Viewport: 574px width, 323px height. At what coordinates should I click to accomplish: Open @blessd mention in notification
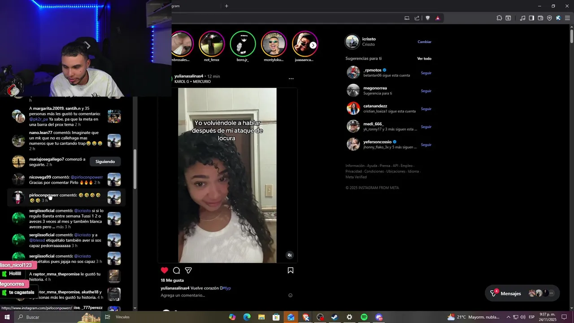(37, 240)
